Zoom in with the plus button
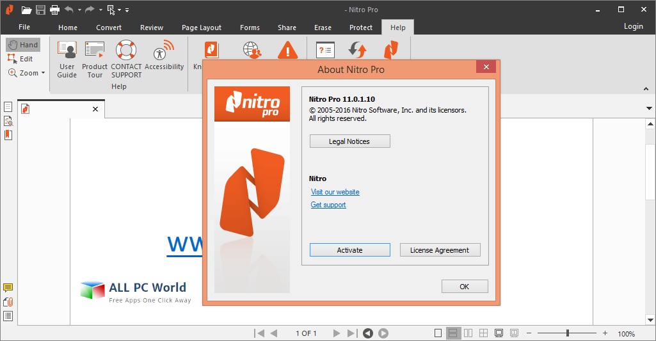The image size is (656, 341). [605, 333]
